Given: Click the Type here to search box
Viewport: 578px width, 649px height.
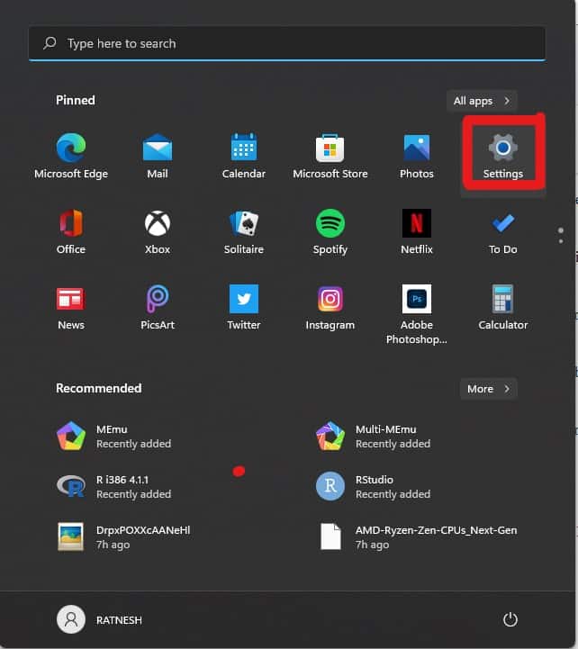Looking at the screenshot, I should coord(287,43).
